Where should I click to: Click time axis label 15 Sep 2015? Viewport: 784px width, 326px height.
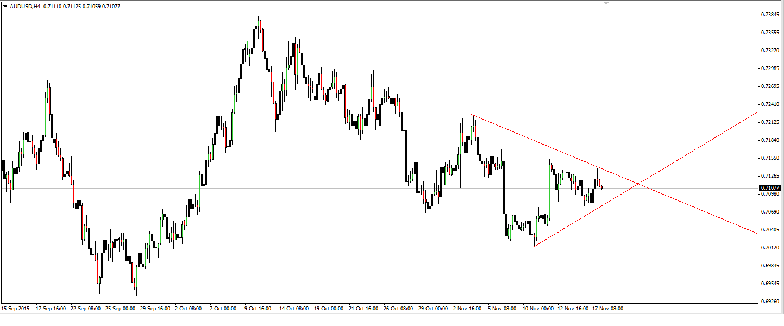coord(16,308)
